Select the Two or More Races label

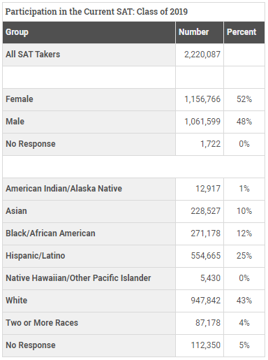click(42, 323)
